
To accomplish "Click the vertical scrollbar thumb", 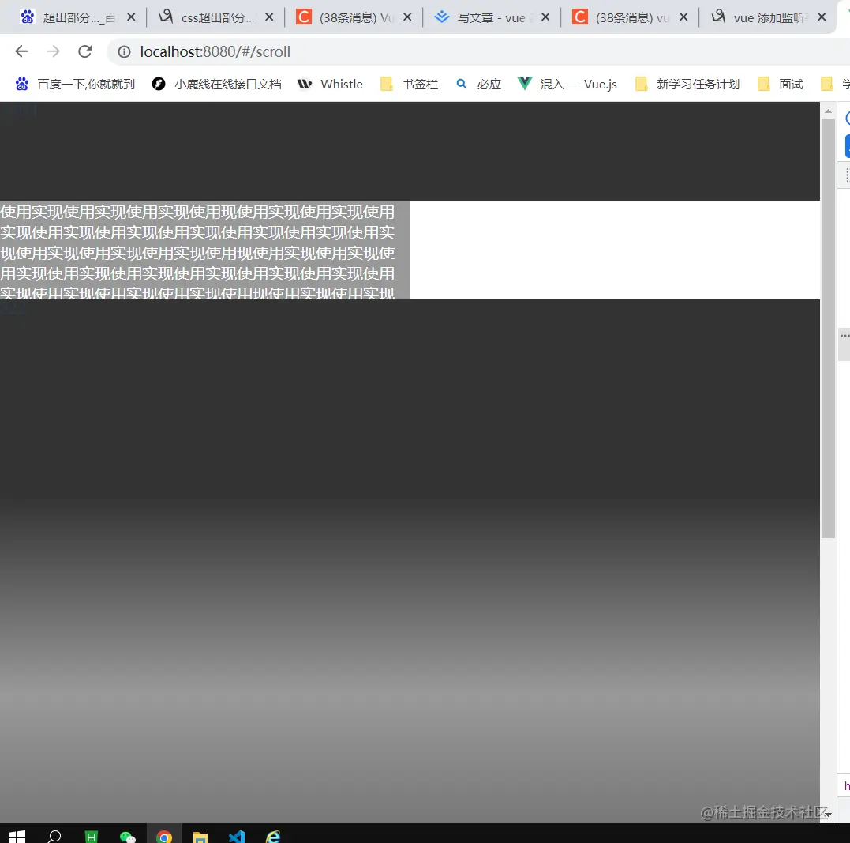I will pyautogui.click(x=828, y=328).
